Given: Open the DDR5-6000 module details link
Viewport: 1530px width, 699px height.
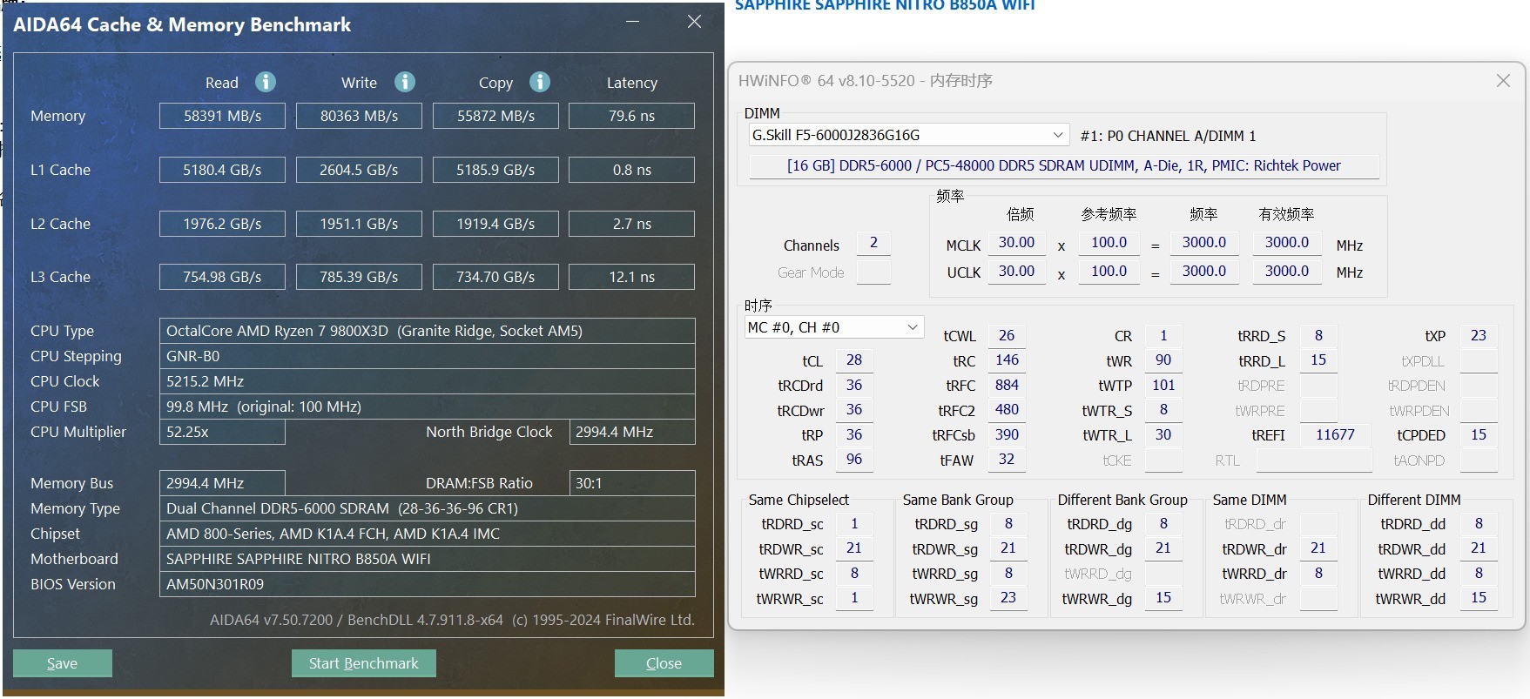Looking at the screenshot, I should [x=1063, y=165].
